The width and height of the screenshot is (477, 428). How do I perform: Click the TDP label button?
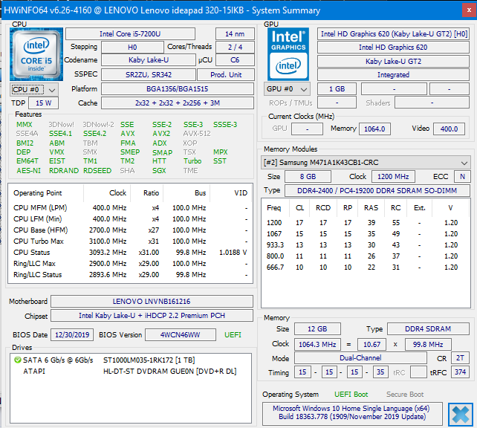pos(19,103)
